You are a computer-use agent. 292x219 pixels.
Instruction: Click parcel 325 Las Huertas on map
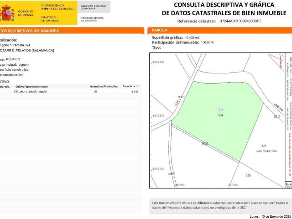coord(266,148)
